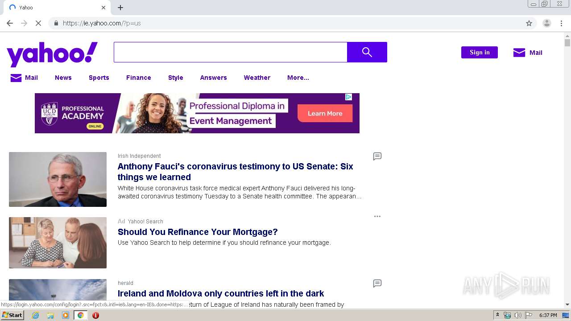Open a new browser tab
The width and height of the screenshot is (571, 321).
[x=120, y=8]
